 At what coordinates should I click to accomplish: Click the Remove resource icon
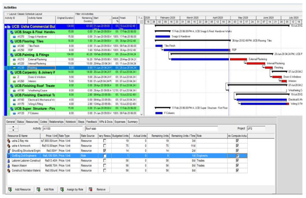(x=90, y=189)
